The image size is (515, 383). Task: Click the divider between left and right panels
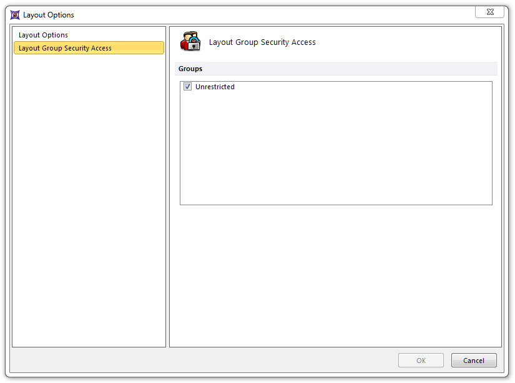pyautogui.click(x=167, y=187)
